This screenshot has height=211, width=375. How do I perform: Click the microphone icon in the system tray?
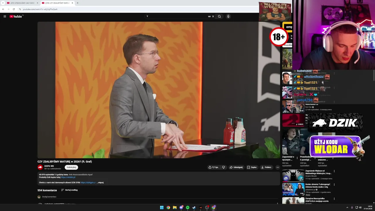352,207
